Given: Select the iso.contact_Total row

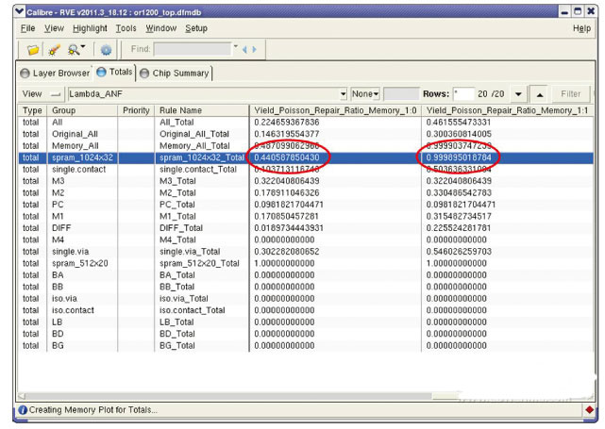Looking at the screenshot, I should click(x=306, y=310).
